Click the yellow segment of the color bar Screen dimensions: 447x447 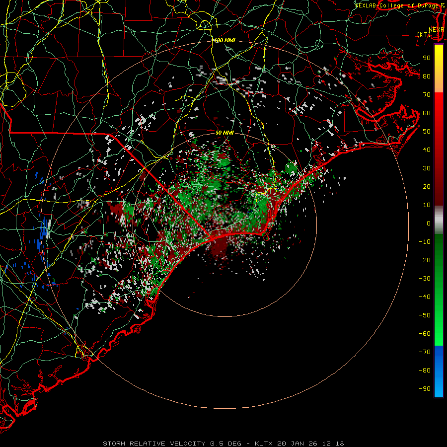coord(439,69)
